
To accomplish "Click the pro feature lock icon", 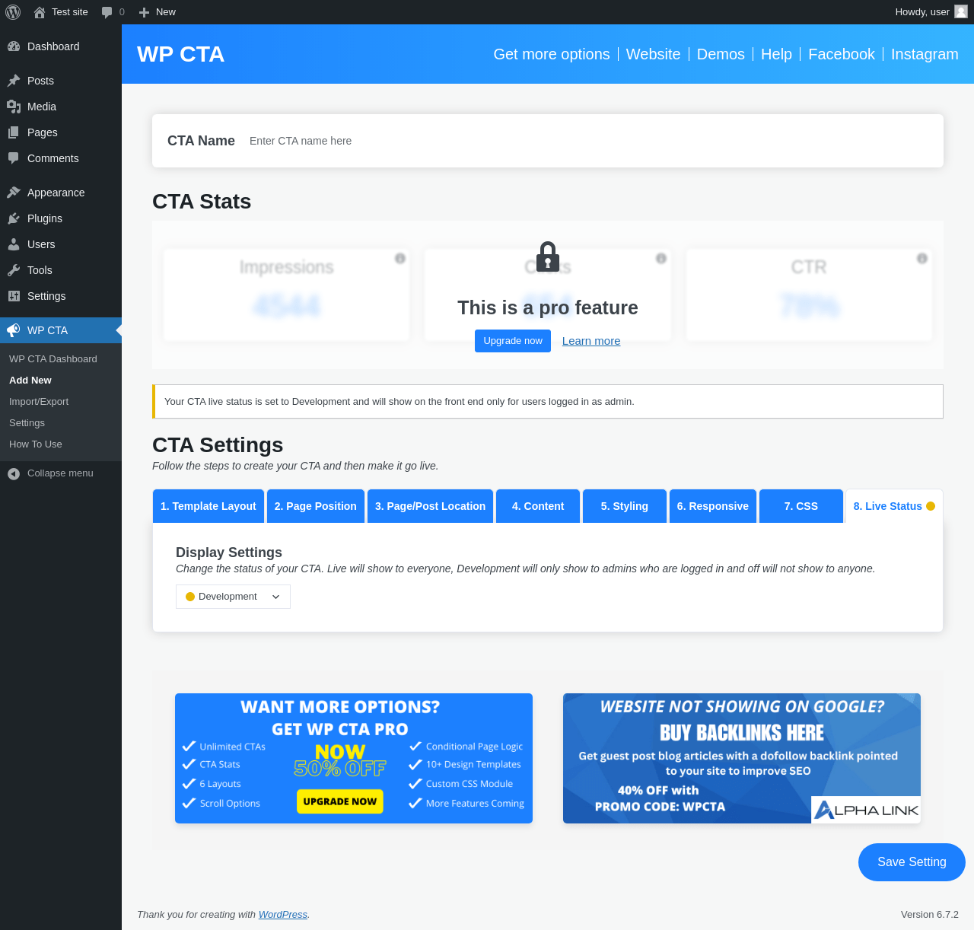I will (548, 256).
